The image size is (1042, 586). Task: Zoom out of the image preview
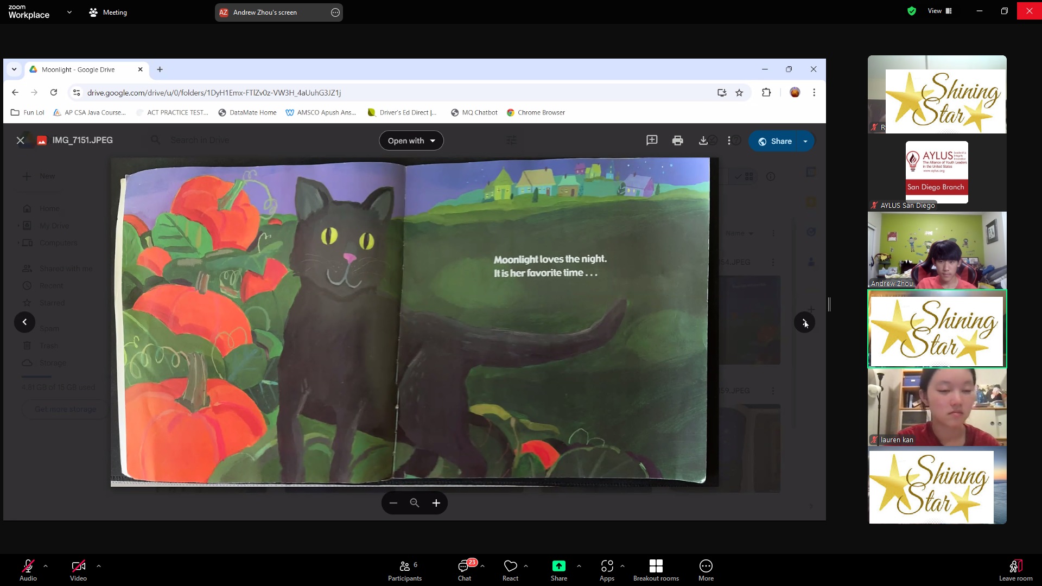(393, 503)
